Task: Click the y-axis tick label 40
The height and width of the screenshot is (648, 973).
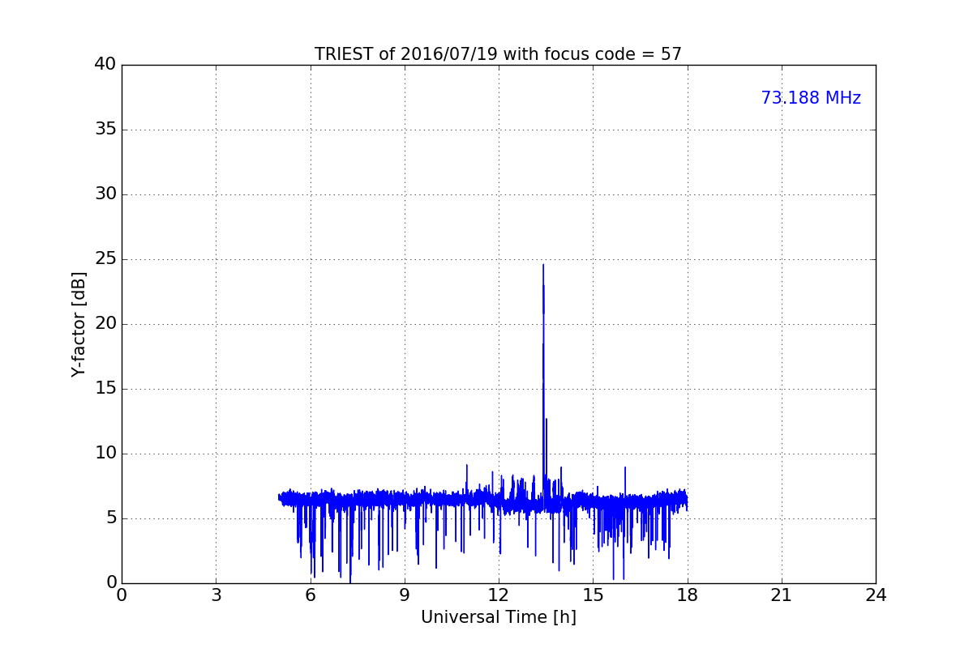Action: point(105,65)
